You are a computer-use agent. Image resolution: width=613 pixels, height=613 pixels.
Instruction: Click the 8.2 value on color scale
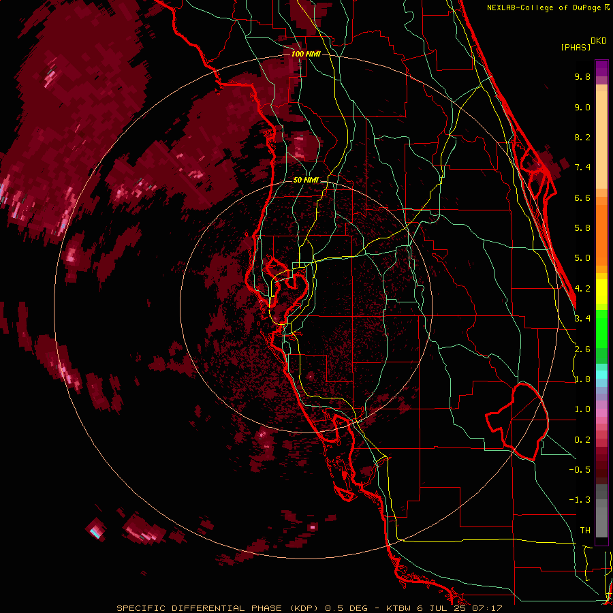(x=582, y=137)
